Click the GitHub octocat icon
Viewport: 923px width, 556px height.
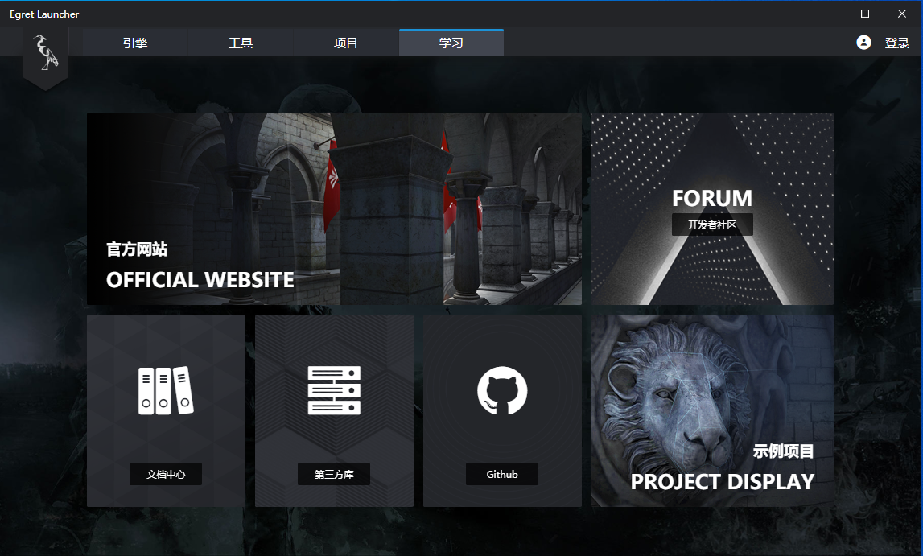pyautogui.click(x=502, y=392)
